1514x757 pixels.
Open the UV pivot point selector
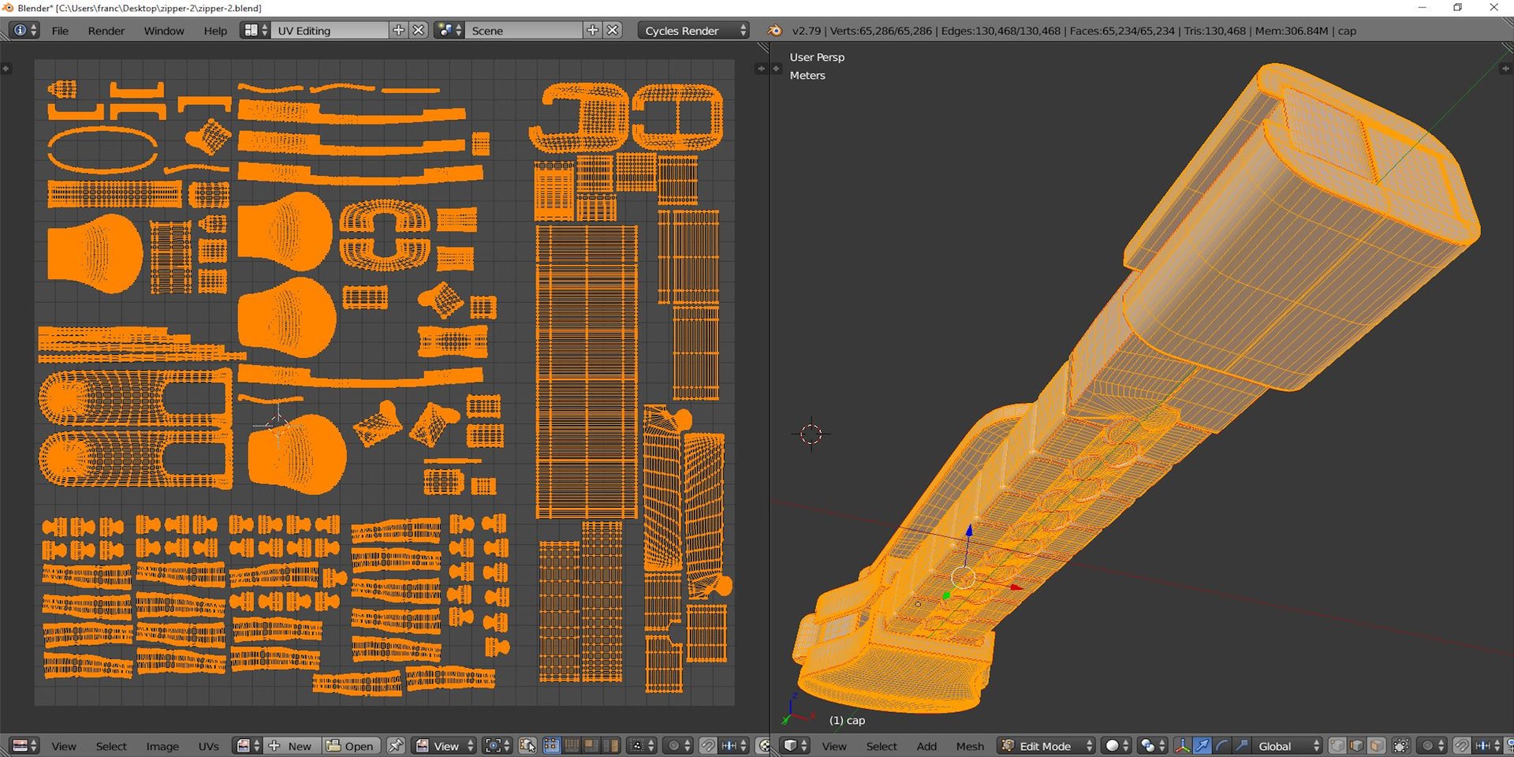497,745
